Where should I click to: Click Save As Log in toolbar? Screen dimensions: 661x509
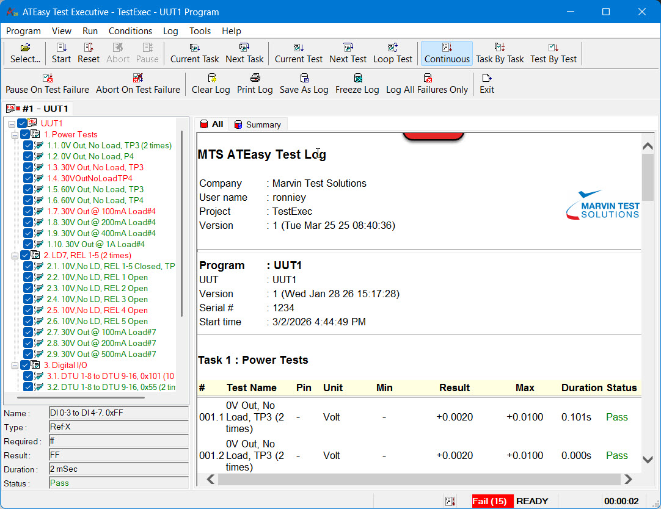pos(304,84)
